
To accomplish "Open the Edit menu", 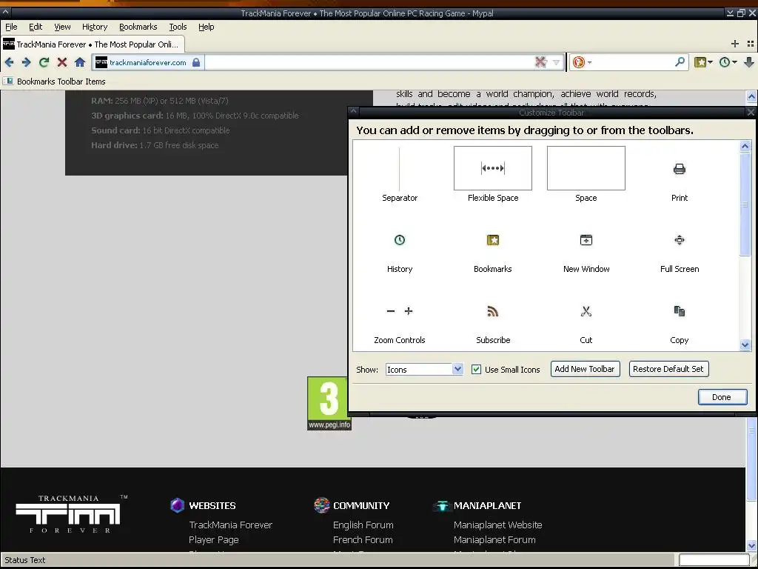I will tap(36, 27).
